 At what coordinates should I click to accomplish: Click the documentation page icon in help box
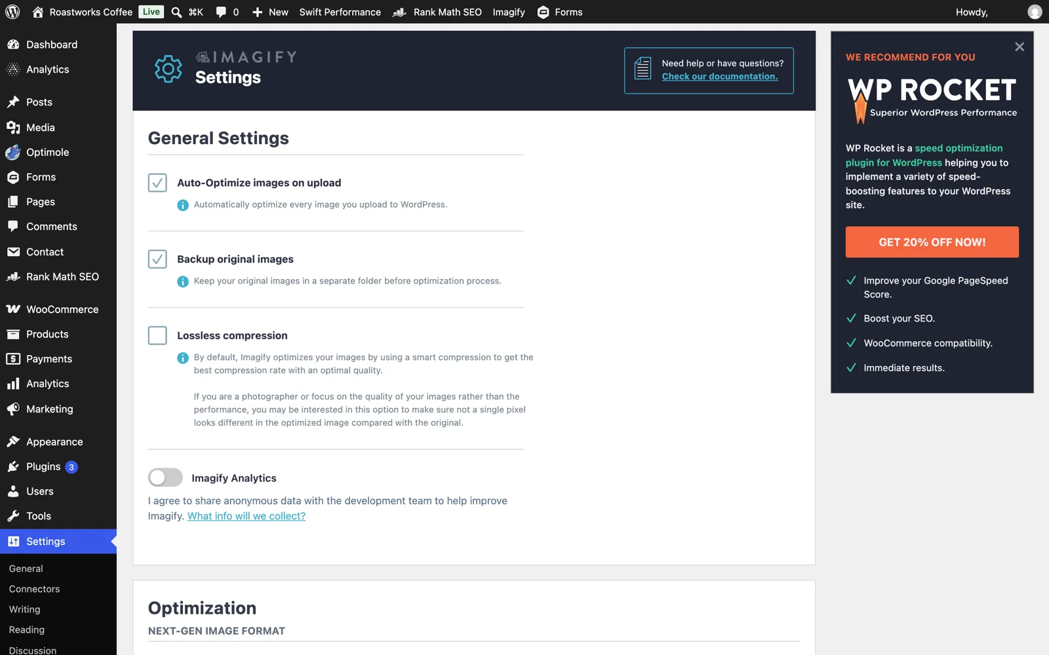(x=643, y=68)
